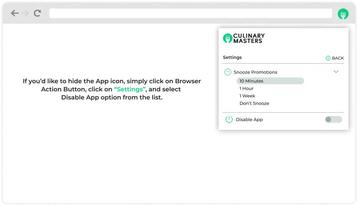
Task: Click the Settings heading in the popup
Action: 232,58
